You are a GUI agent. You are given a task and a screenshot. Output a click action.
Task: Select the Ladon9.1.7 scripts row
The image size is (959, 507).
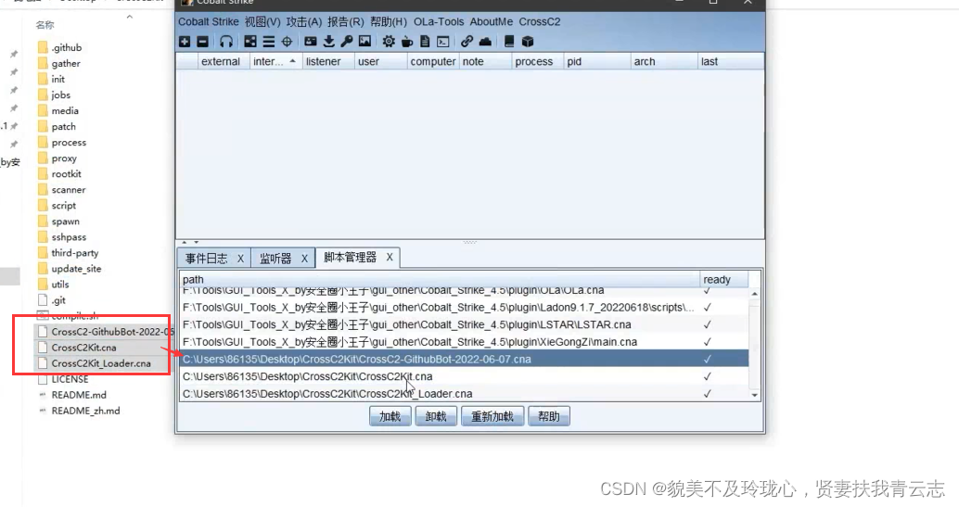(465, 307)
